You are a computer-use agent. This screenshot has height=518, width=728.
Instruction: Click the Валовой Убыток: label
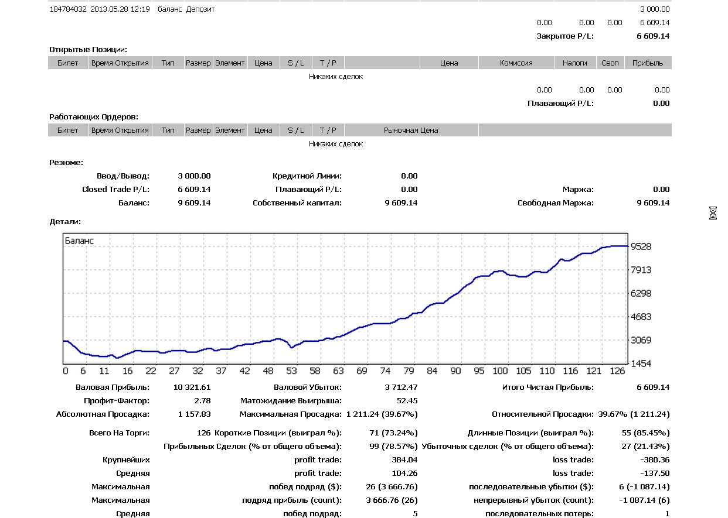coord(308,387)
